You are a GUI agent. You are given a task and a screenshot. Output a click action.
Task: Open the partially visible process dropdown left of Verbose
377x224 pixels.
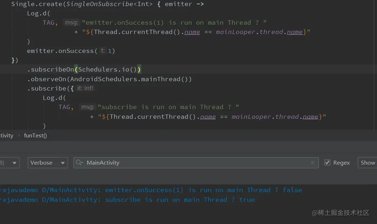(10, 163)
